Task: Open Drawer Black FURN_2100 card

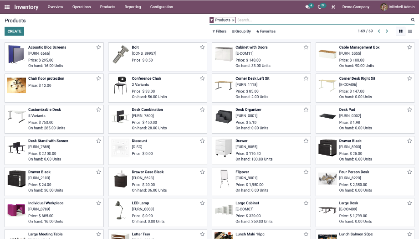Action: tap(54, 181)
